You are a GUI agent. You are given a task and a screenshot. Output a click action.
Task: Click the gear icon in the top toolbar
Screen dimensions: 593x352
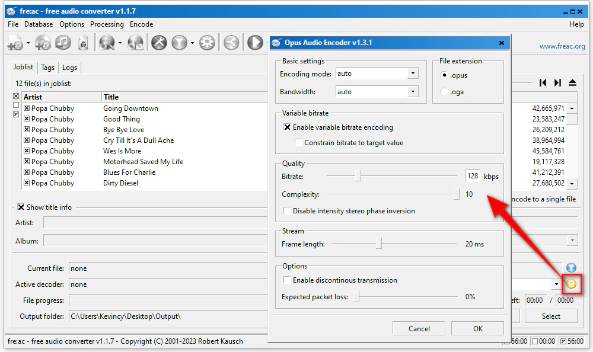point(207,43)
